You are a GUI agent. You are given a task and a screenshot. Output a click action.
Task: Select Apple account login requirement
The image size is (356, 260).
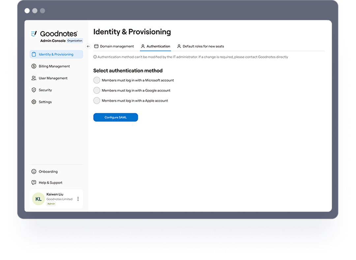97,100
